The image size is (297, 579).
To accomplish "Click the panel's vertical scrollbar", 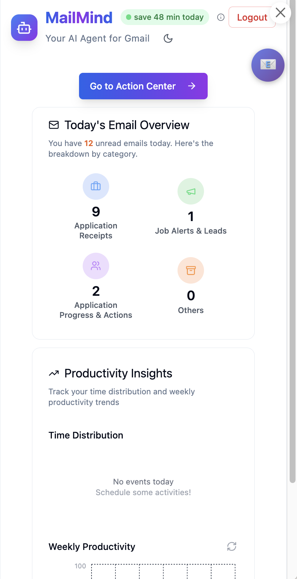I will coord(292,257).
